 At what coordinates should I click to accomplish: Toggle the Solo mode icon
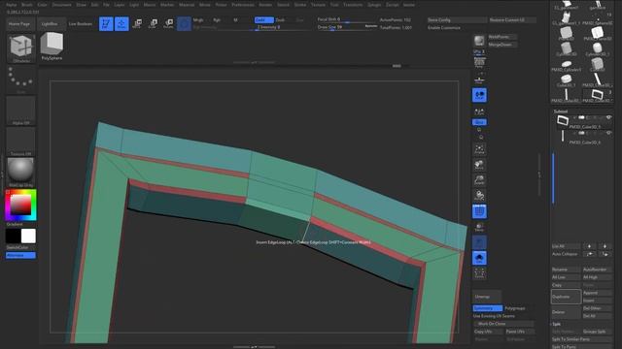479,258
